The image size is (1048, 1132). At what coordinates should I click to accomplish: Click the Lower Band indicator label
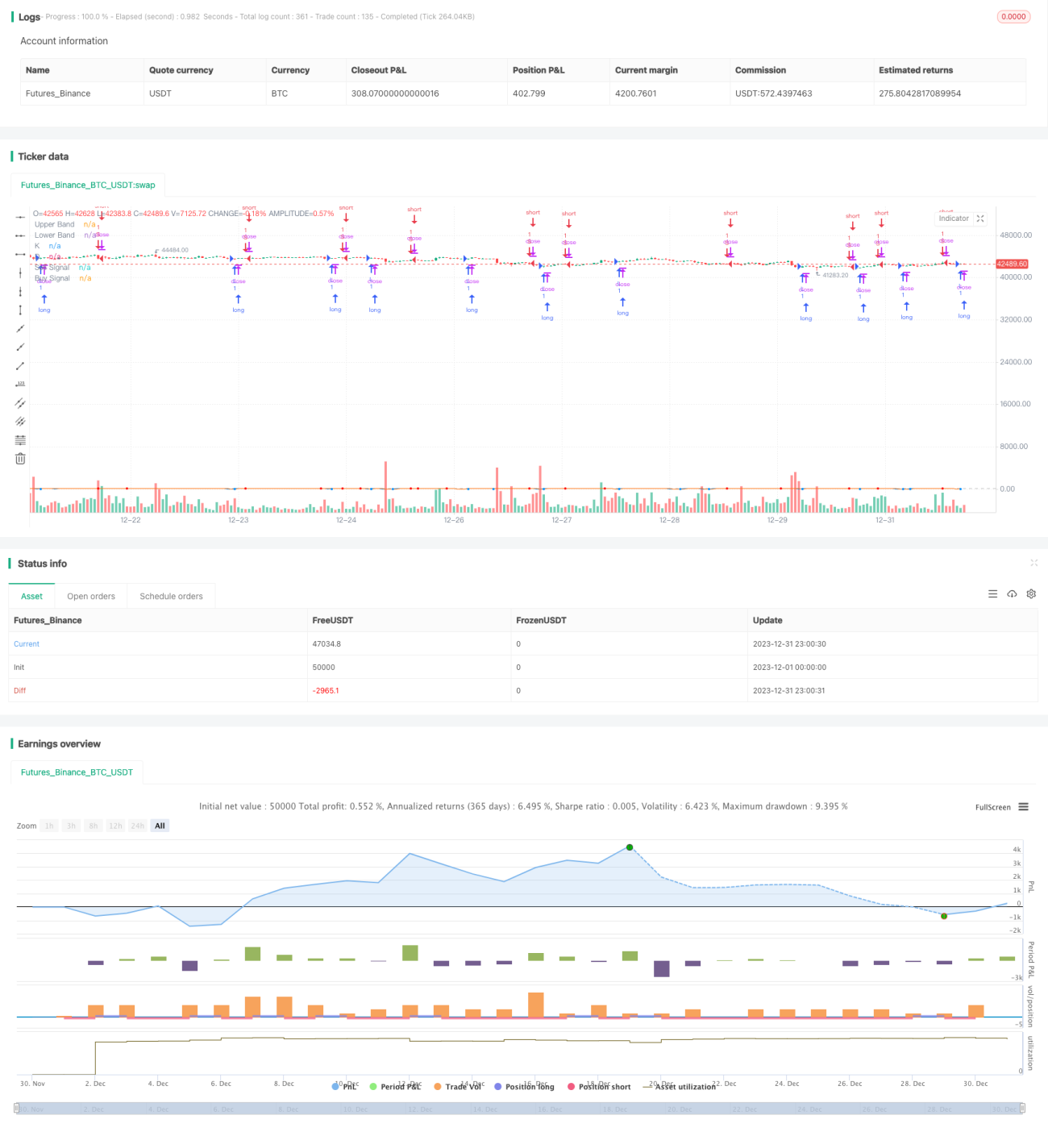[54, 235]
